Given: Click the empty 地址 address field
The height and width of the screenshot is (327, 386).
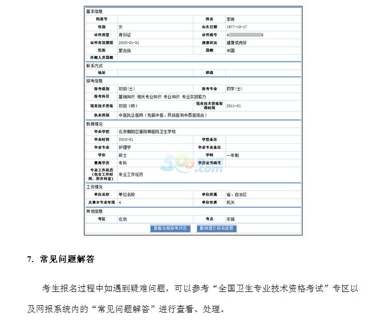Looking at the screenshot, I should [x=156, y=73].
